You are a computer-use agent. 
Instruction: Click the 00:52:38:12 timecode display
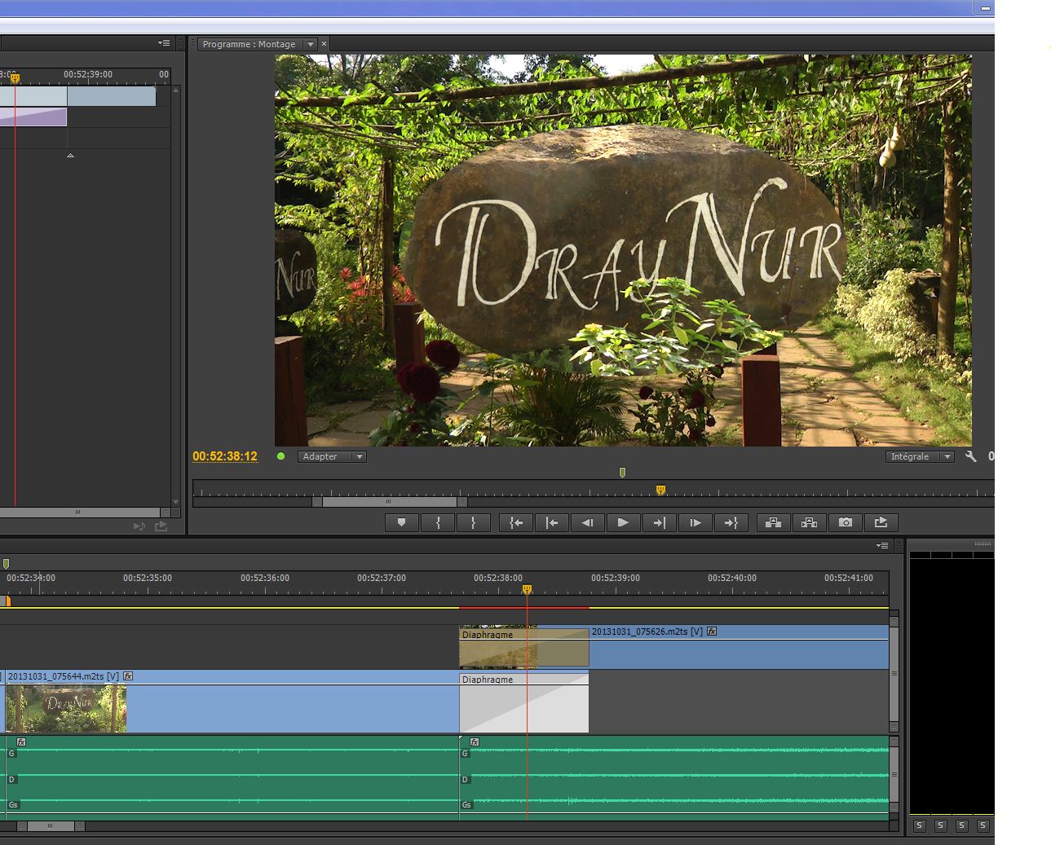pyautogui.click(x=225, y=456)
